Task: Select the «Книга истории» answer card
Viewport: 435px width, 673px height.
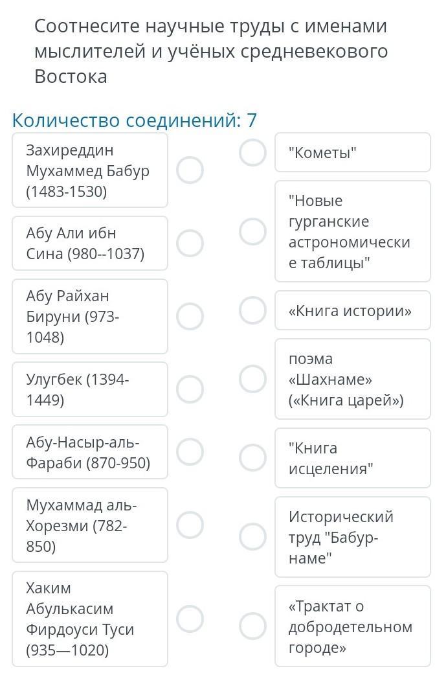Action: [352, 311]
